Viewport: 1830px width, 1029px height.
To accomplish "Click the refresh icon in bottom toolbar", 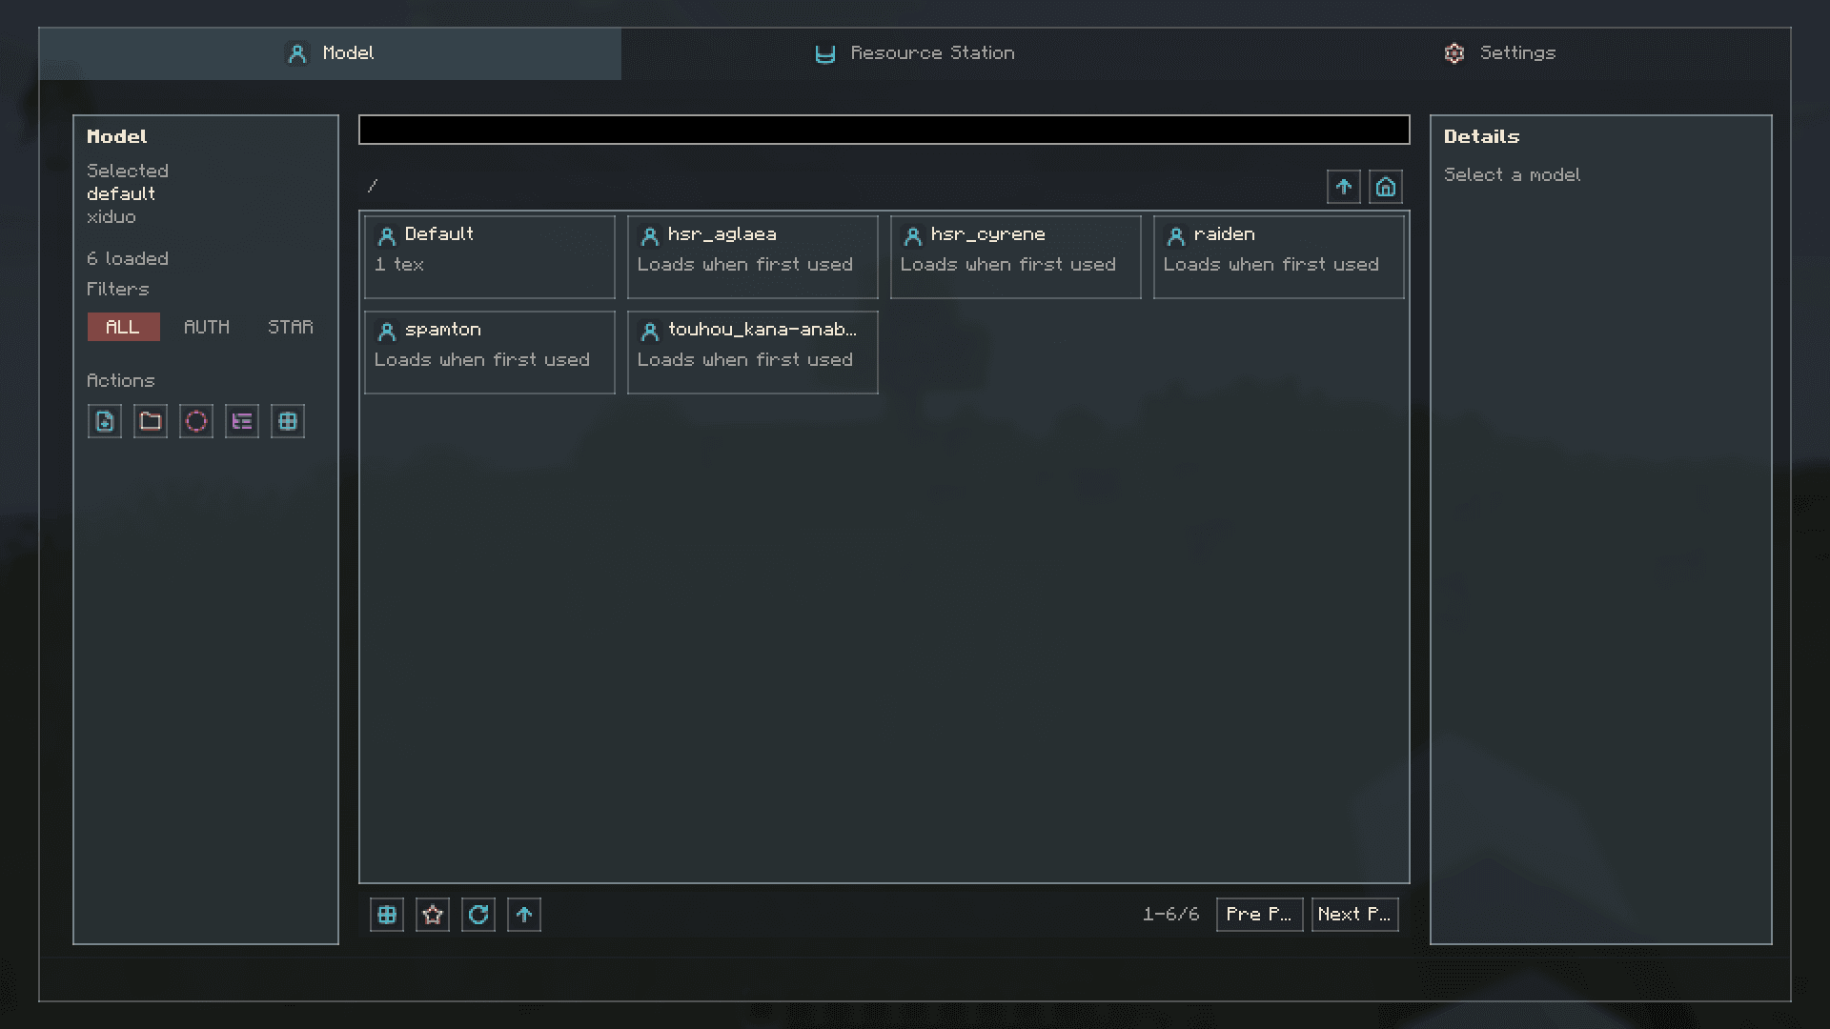I will [x=478, y=915].
